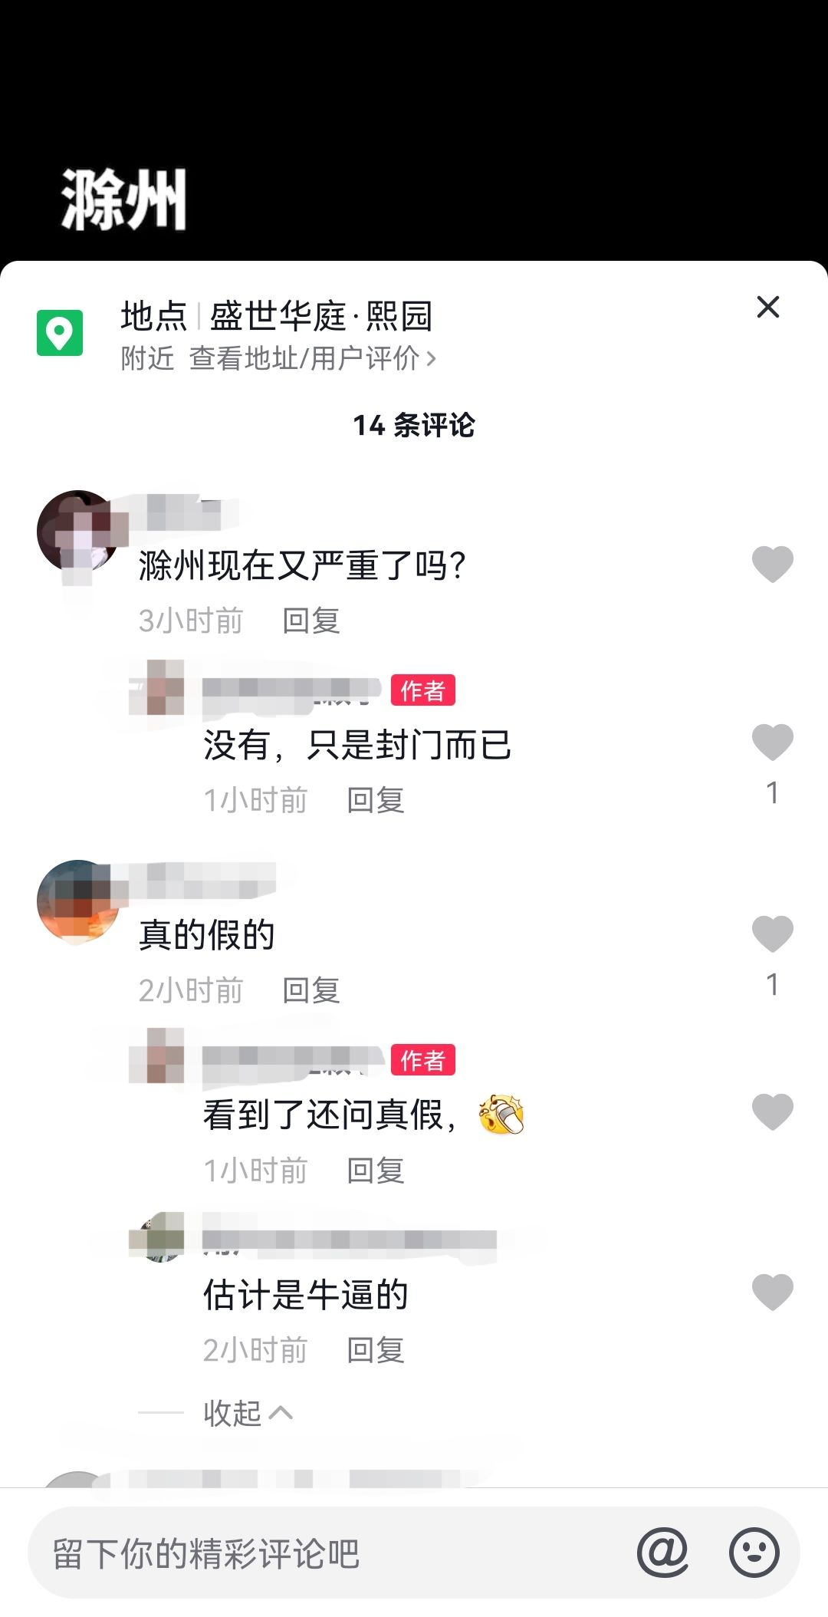Reply to 滁州现在又严重了吗? comment
This screenshot has width=828, height=1617.
(311, 621)
